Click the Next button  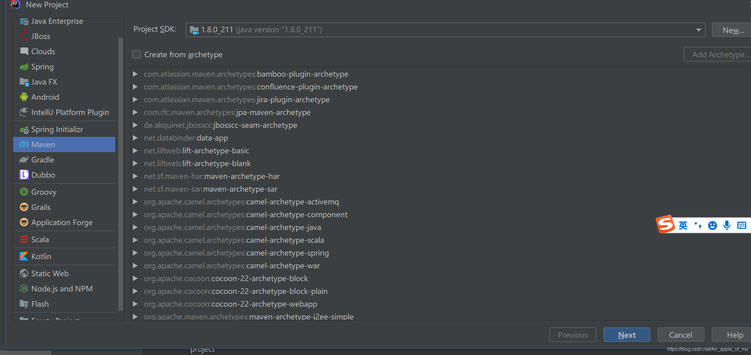(627, 335)
